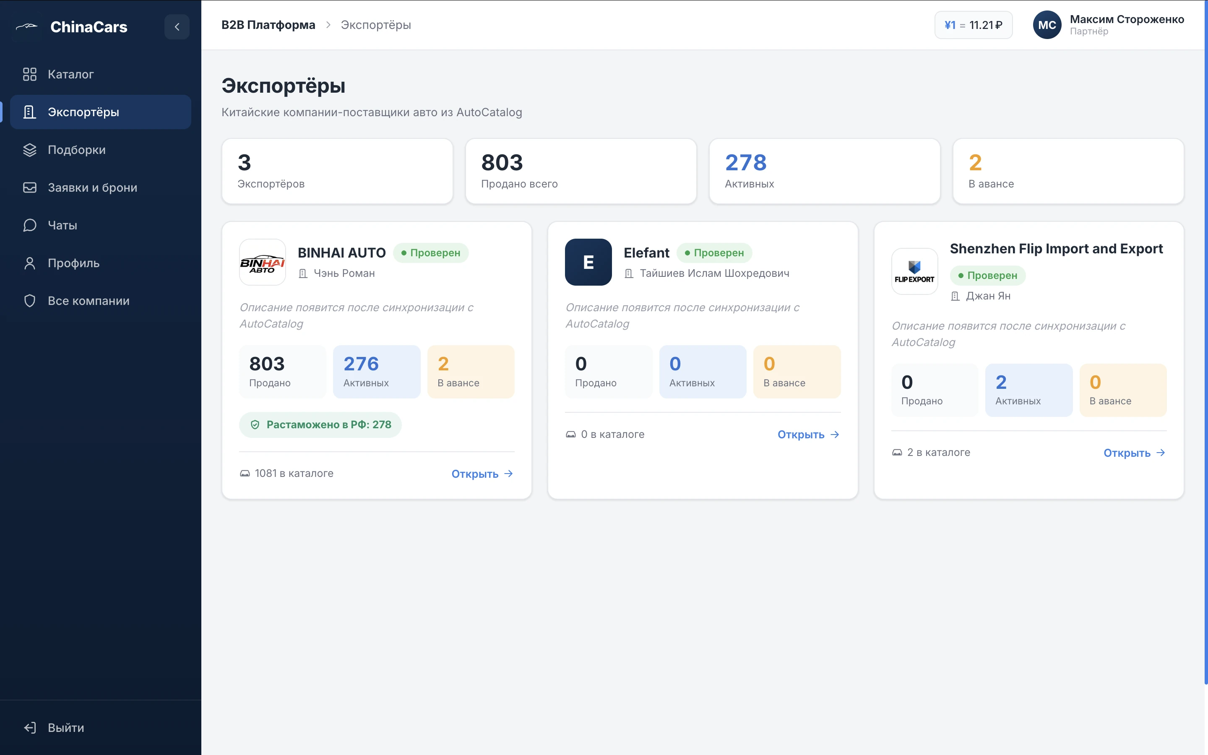1208x755 pixels.
Task: Open the Elefant exporter page
Action: (x=809, y=435)
